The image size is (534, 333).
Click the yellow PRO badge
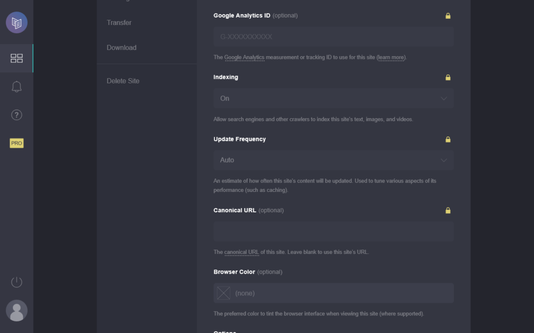pos(17,143)
